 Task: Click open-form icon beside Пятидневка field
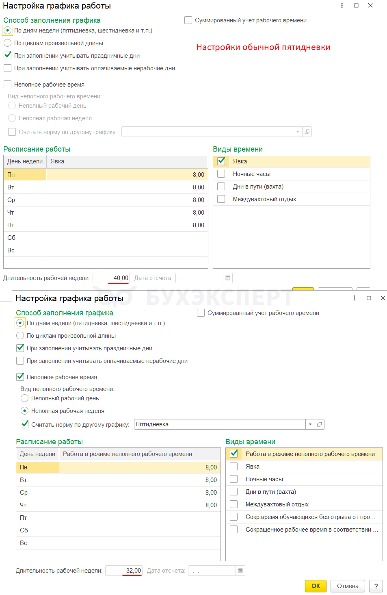(x=320, y=424)
